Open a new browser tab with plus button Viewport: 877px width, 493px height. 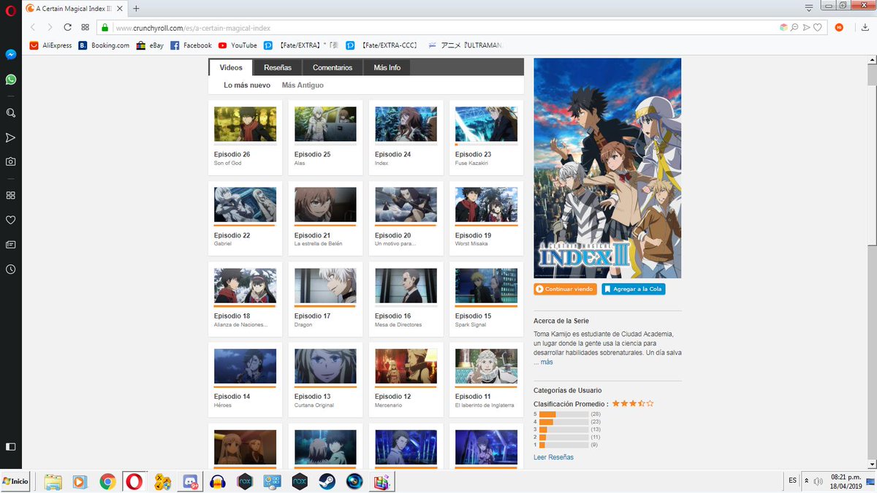tap(136, 8)
